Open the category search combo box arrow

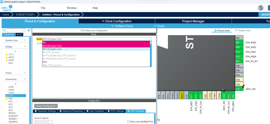tap(24, 31)
